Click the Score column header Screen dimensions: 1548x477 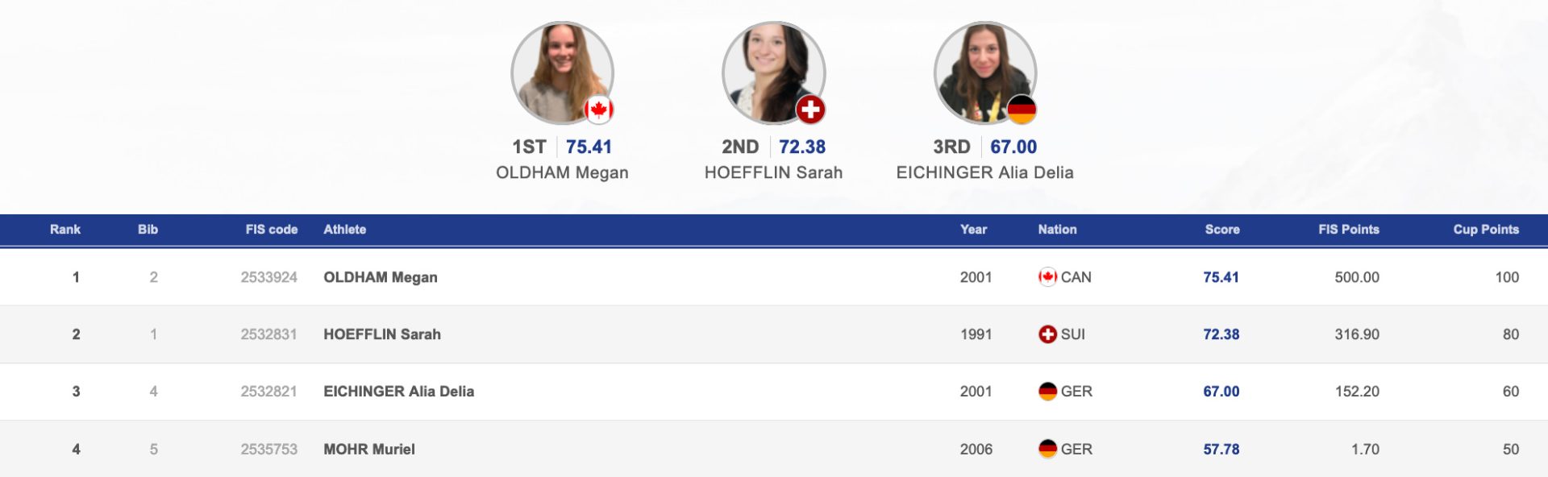click(1222, 230)
